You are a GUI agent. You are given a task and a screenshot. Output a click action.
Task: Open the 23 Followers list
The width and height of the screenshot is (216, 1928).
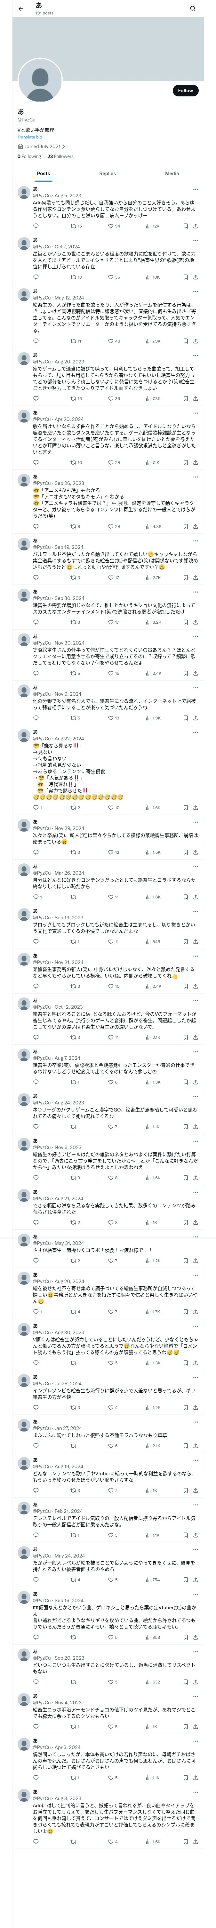[60, 156]
